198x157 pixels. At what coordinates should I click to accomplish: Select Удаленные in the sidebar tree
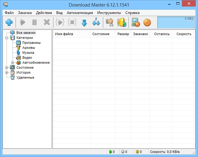pos(25,77)
